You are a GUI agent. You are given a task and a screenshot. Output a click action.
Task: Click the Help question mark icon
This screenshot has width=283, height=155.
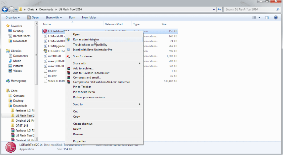point(276,18)
